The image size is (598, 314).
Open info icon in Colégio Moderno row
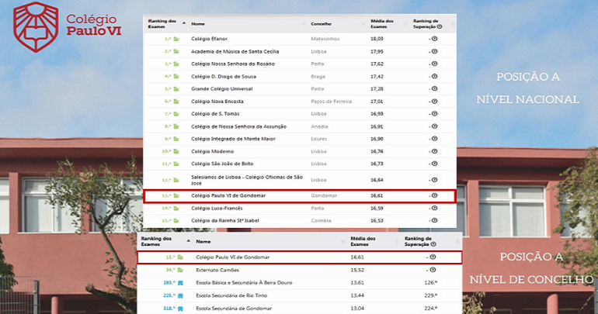click(x=434, y=151)
